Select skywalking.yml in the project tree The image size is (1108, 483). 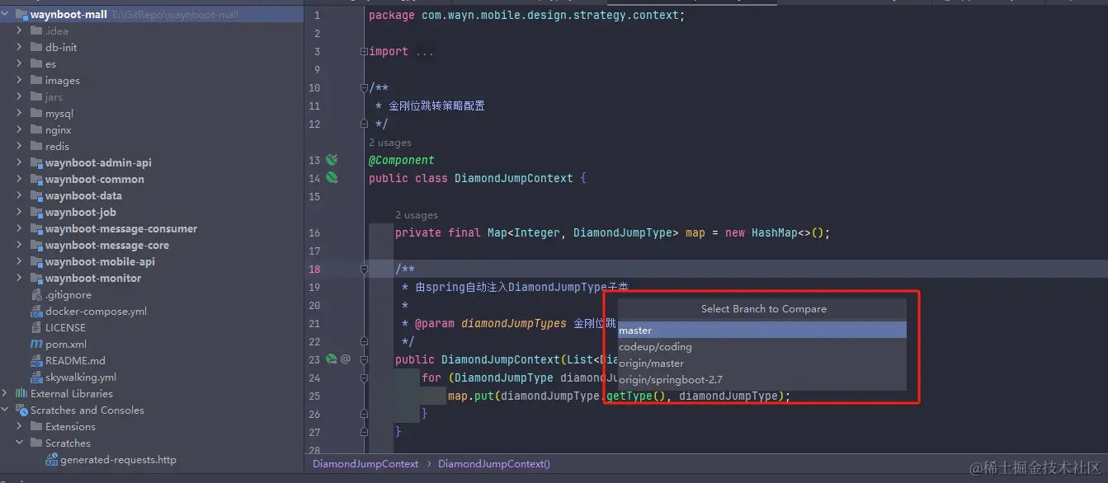click(x=152, y=377)
